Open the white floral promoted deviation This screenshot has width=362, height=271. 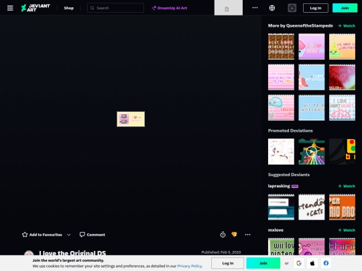pos(281,152)
